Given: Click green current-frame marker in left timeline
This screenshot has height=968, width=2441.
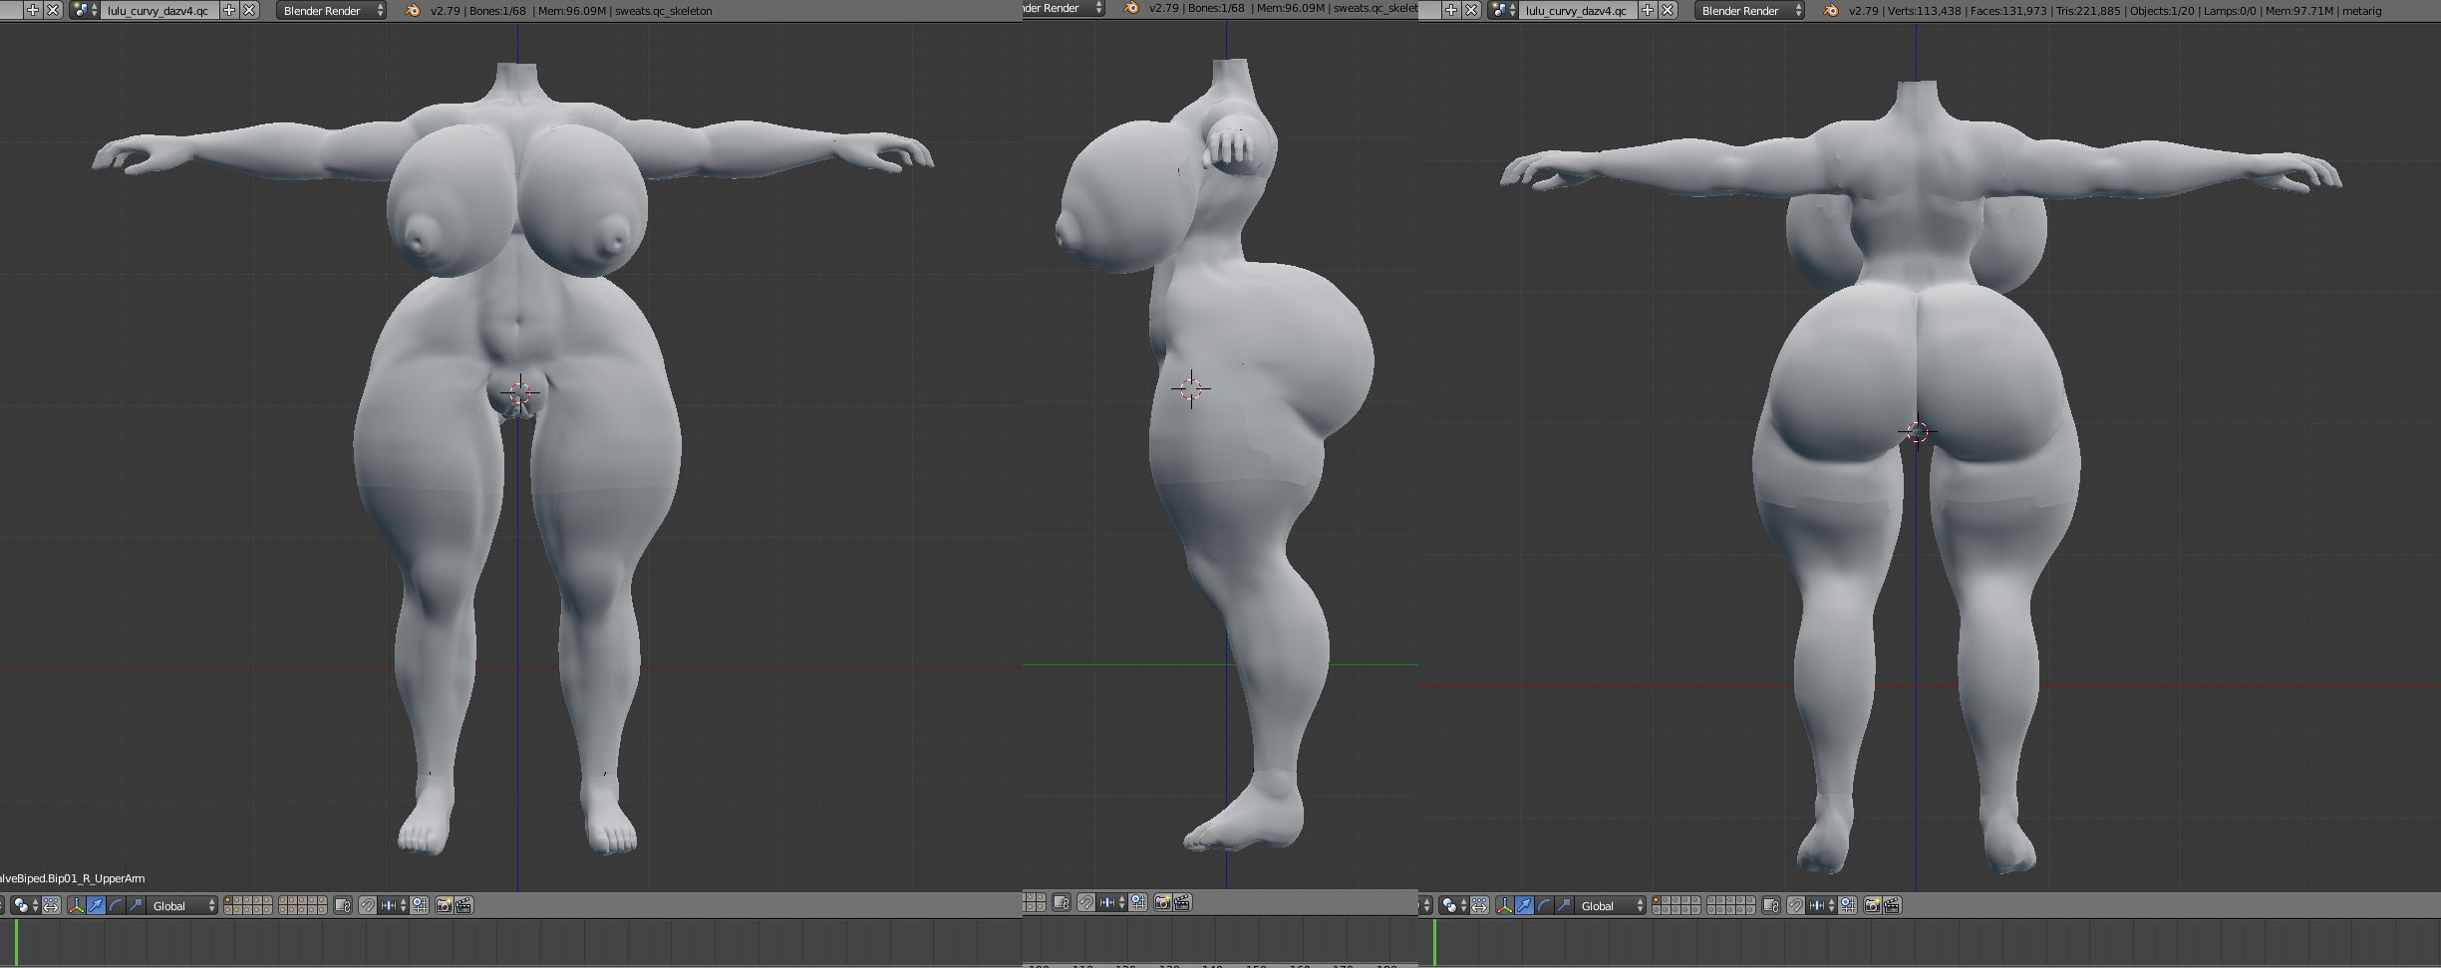Looking at the screenshot, I should (16, 941).
